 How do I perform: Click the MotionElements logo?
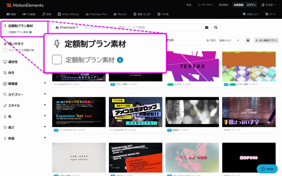(25, 5)
